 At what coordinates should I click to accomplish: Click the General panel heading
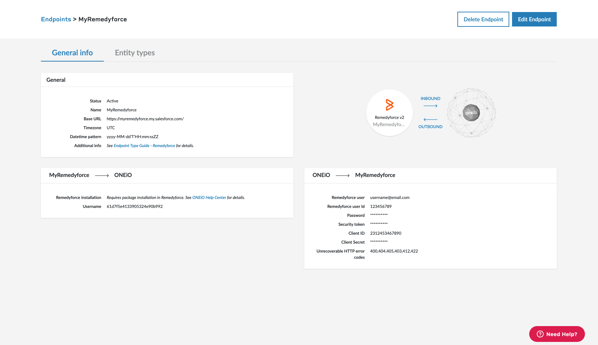tap(56, 80)
